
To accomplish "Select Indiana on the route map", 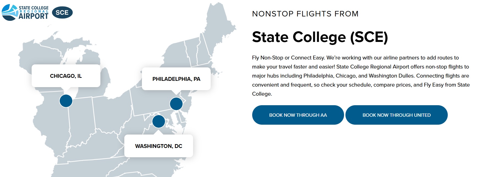I will [x=81, y=118].
